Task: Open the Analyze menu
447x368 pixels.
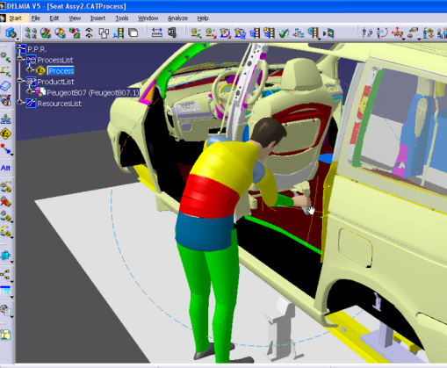Action: (x=177, y=18)
